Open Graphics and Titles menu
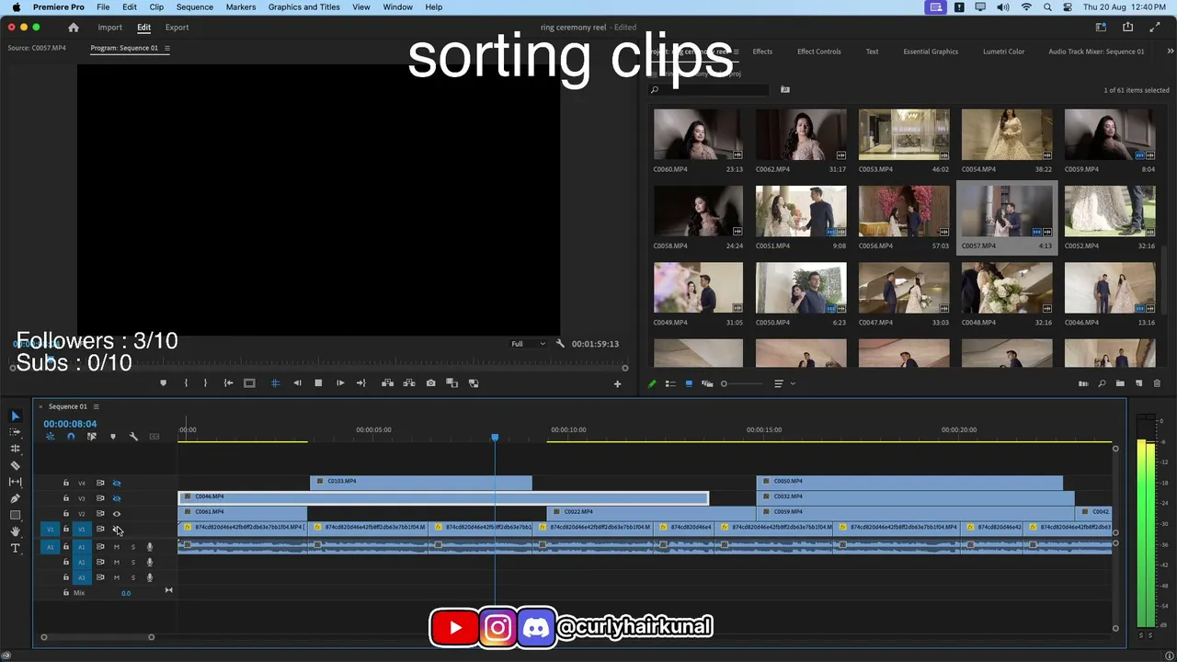This screenshot has width=1177, height=662. pos(304,7)
